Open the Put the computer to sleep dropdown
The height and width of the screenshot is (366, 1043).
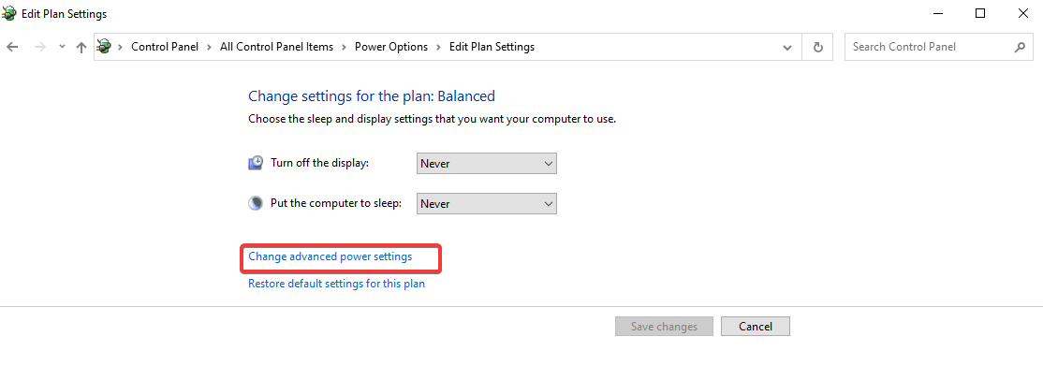click(x=486, y=204)
